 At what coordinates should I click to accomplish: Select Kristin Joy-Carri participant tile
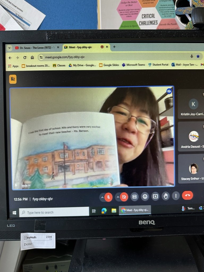(x=191, y=104)
